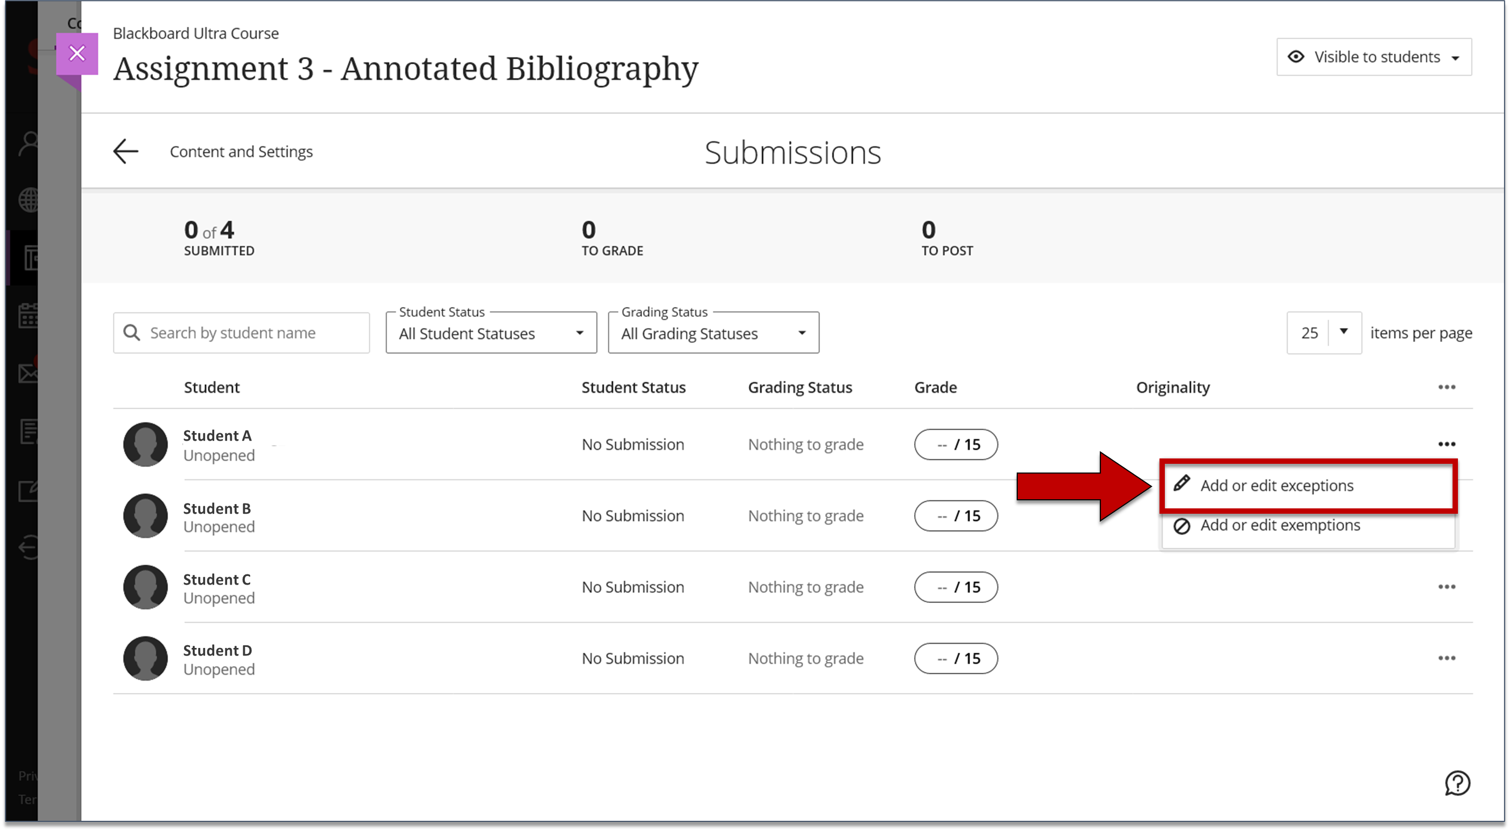Open the Visible to students dropdown
The height and width of the screenshot is (831, 1510).
pos(1374,57)
